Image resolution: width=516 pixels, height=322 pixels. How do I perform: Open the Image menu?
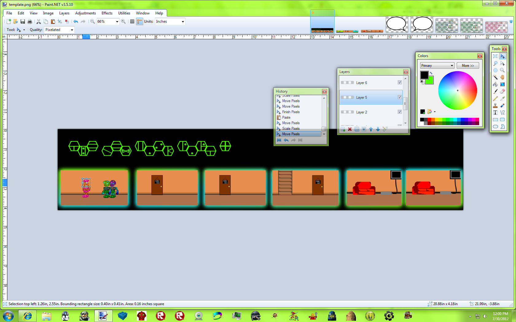coord(48,13)
